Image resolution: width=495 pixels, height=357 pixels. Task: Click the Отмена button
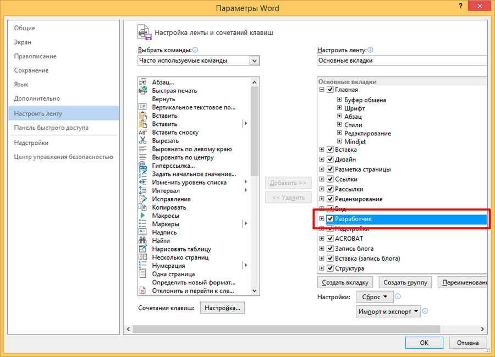click(468, 343)
